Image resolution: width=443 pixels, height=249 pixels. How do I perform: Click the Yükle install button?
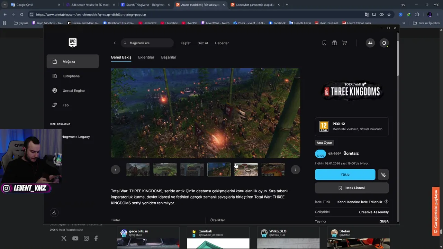(x=345, y=175)
